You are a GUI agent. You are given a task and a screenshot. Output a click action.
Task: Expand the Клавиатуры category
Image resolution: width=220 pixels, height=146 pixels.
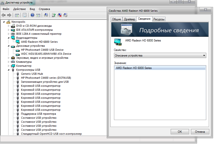[x=8, y=62]
